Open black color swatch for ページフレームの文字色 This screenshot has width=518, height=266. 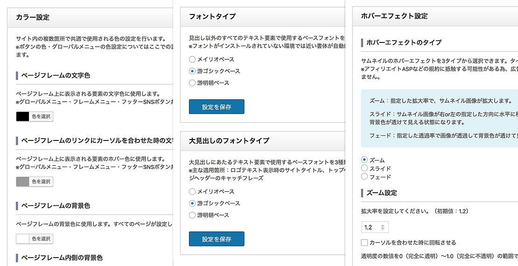pos(23,116)
